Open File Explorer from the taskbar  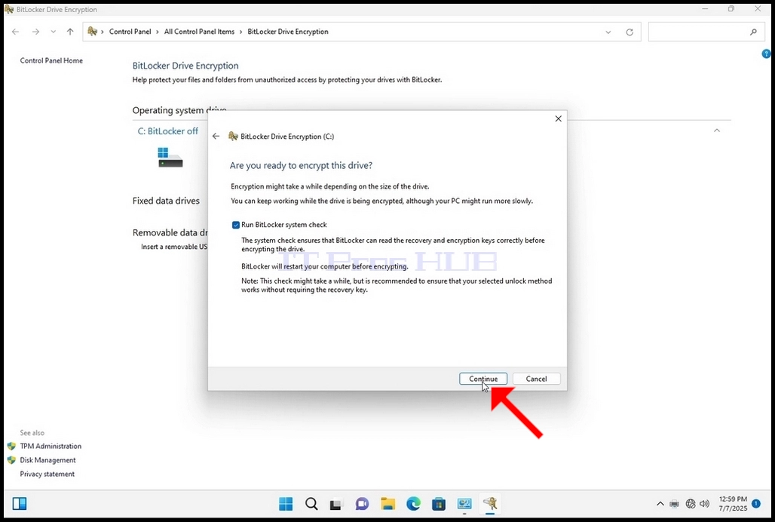point(388,504)
